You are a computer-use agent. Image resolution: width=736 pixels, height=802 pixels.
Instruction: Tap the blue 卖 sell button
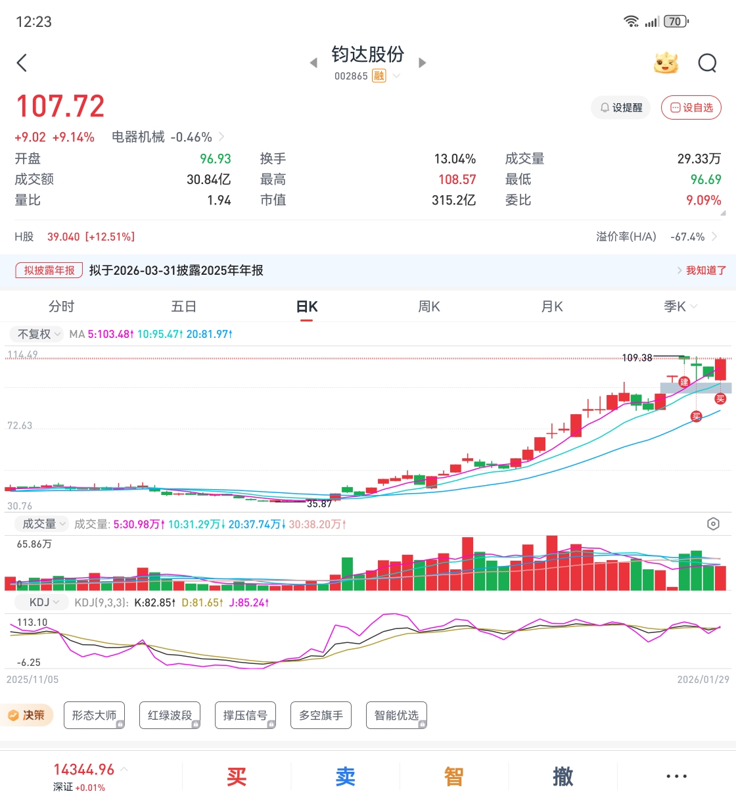pos(346,776)
